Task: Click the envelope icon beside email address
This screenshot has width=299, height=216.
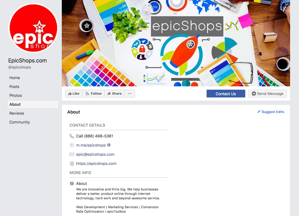Action: point(72,154)
